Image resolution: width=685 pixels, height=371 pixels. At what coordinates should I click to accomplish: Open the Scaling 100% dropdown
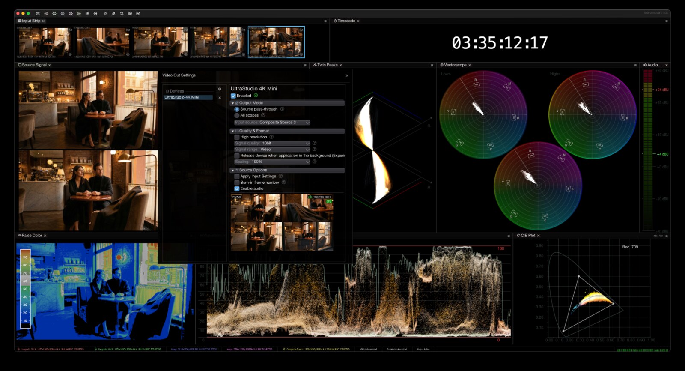point(272,162)
